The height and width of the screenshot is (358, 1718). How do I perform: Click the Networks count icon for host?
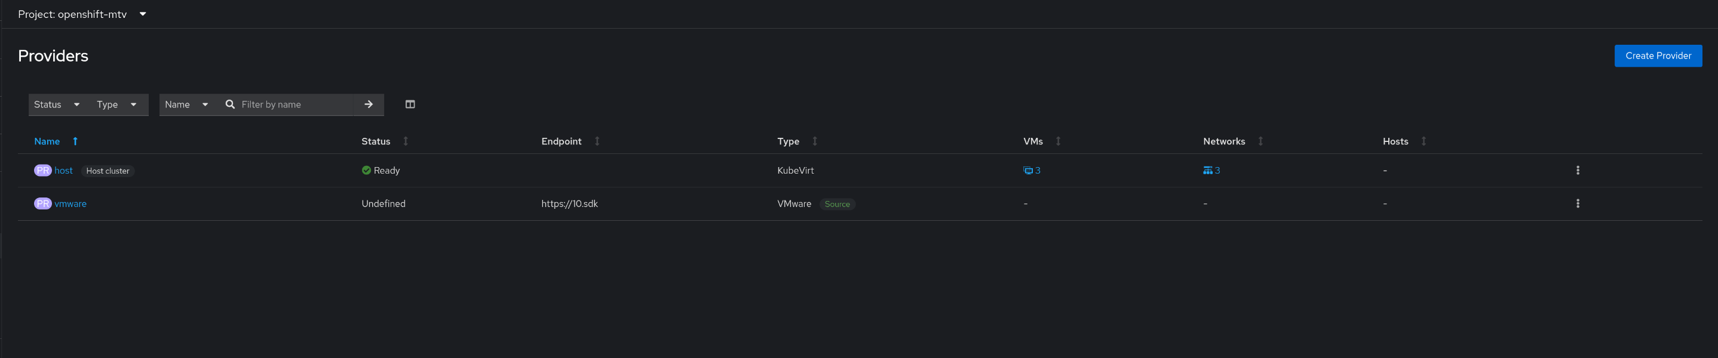(1207, 171)
